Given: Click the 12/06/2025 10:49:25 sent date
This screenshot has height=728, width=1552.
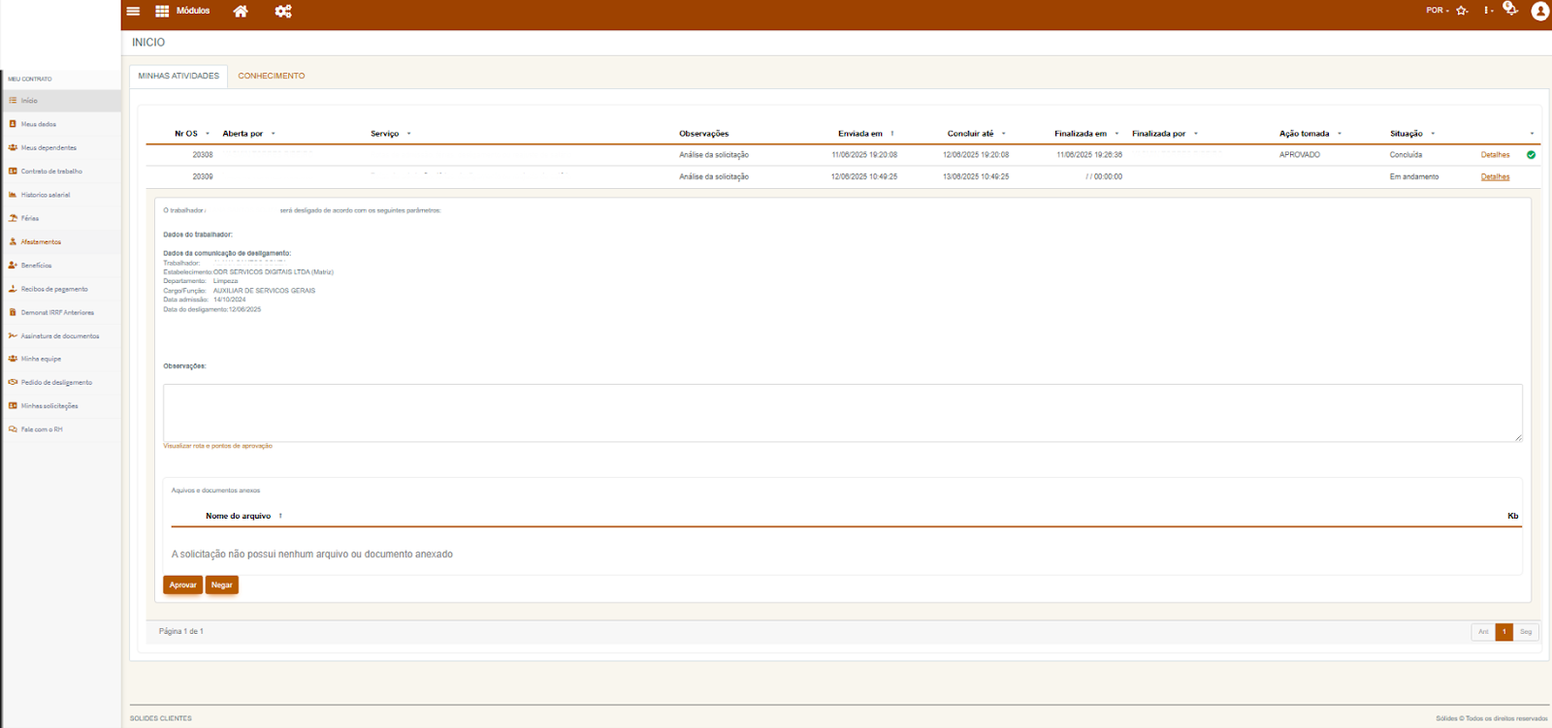Looking at the screenshot, I should pyautogui.click(x=864, y=177).
